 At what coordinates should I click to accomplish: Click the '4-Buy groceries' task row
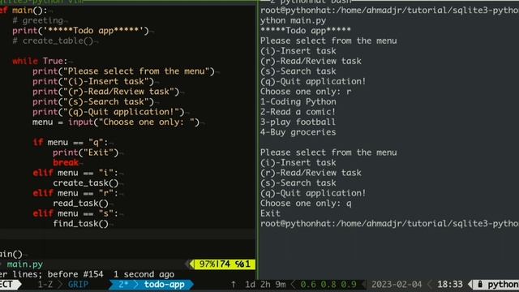click(x=298, y=132)
